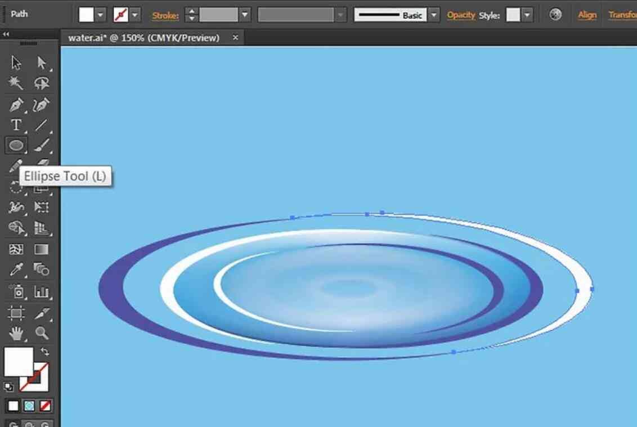Select the Mesh tool

point(16,249)
